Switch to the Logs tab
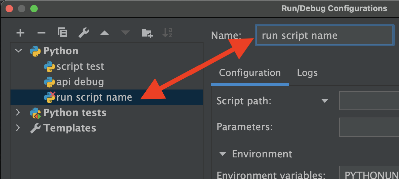This screenshot has width=399, height=179. (307, 73)
